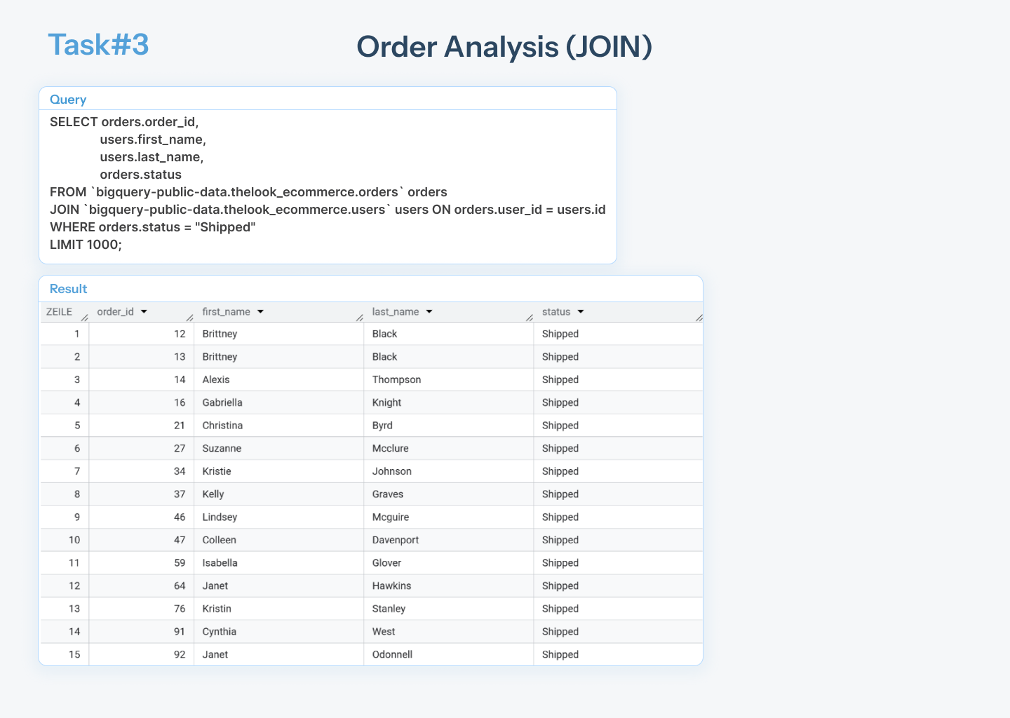This screenshot has height=718, width=1010.
Task: Click the last_name column resize handle
Action: coord(529,318)
